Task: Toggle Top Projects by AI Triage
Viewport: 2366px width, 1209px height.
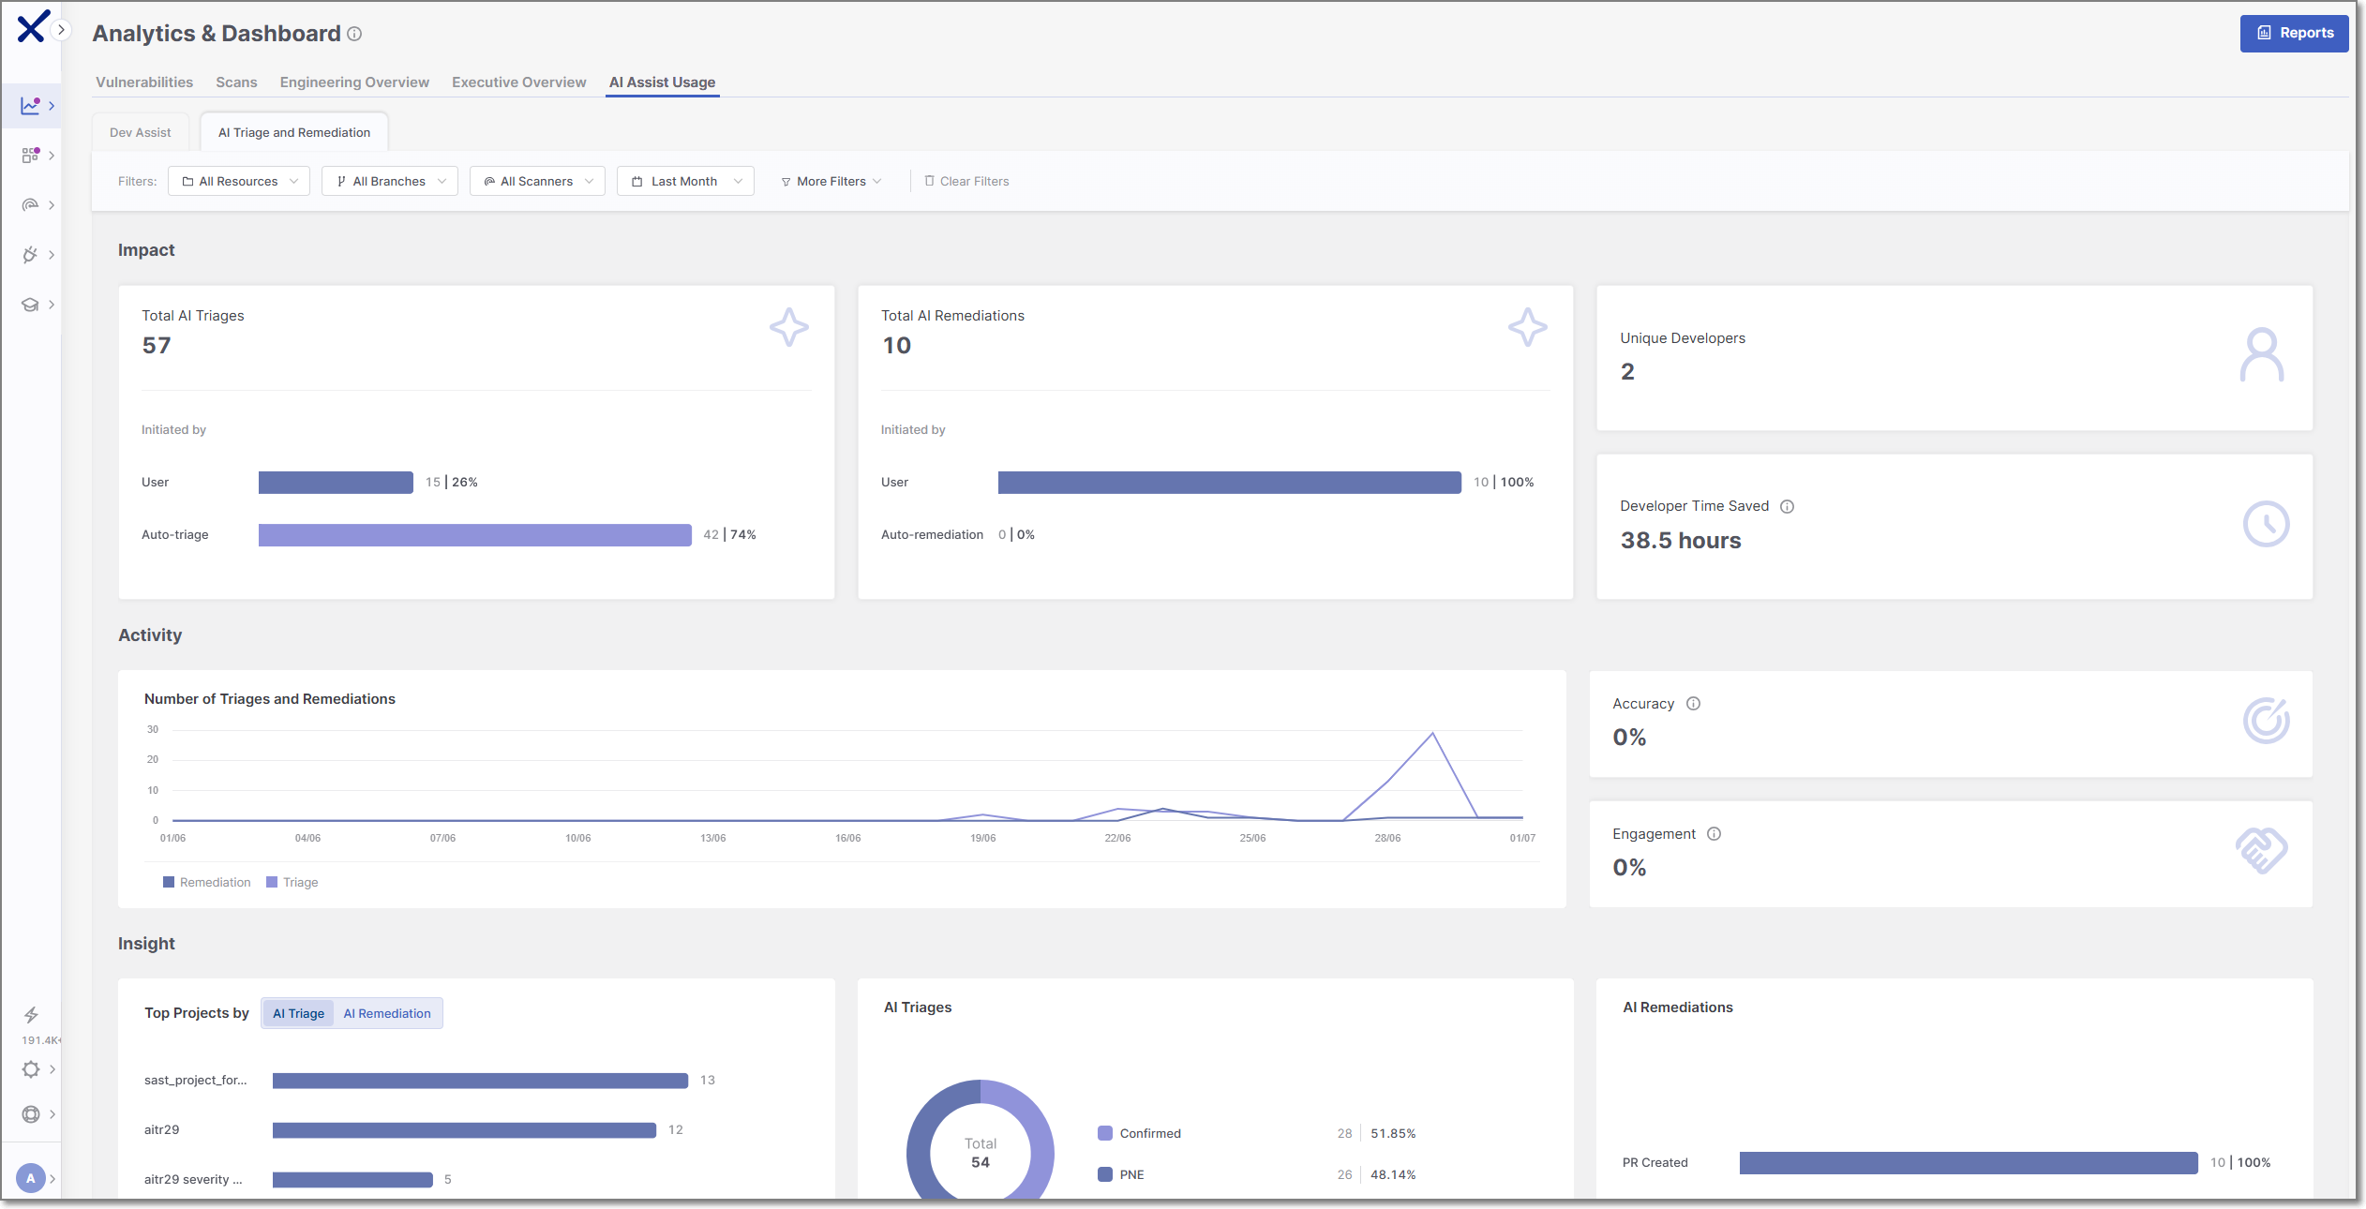Action: pos(298,1013)
